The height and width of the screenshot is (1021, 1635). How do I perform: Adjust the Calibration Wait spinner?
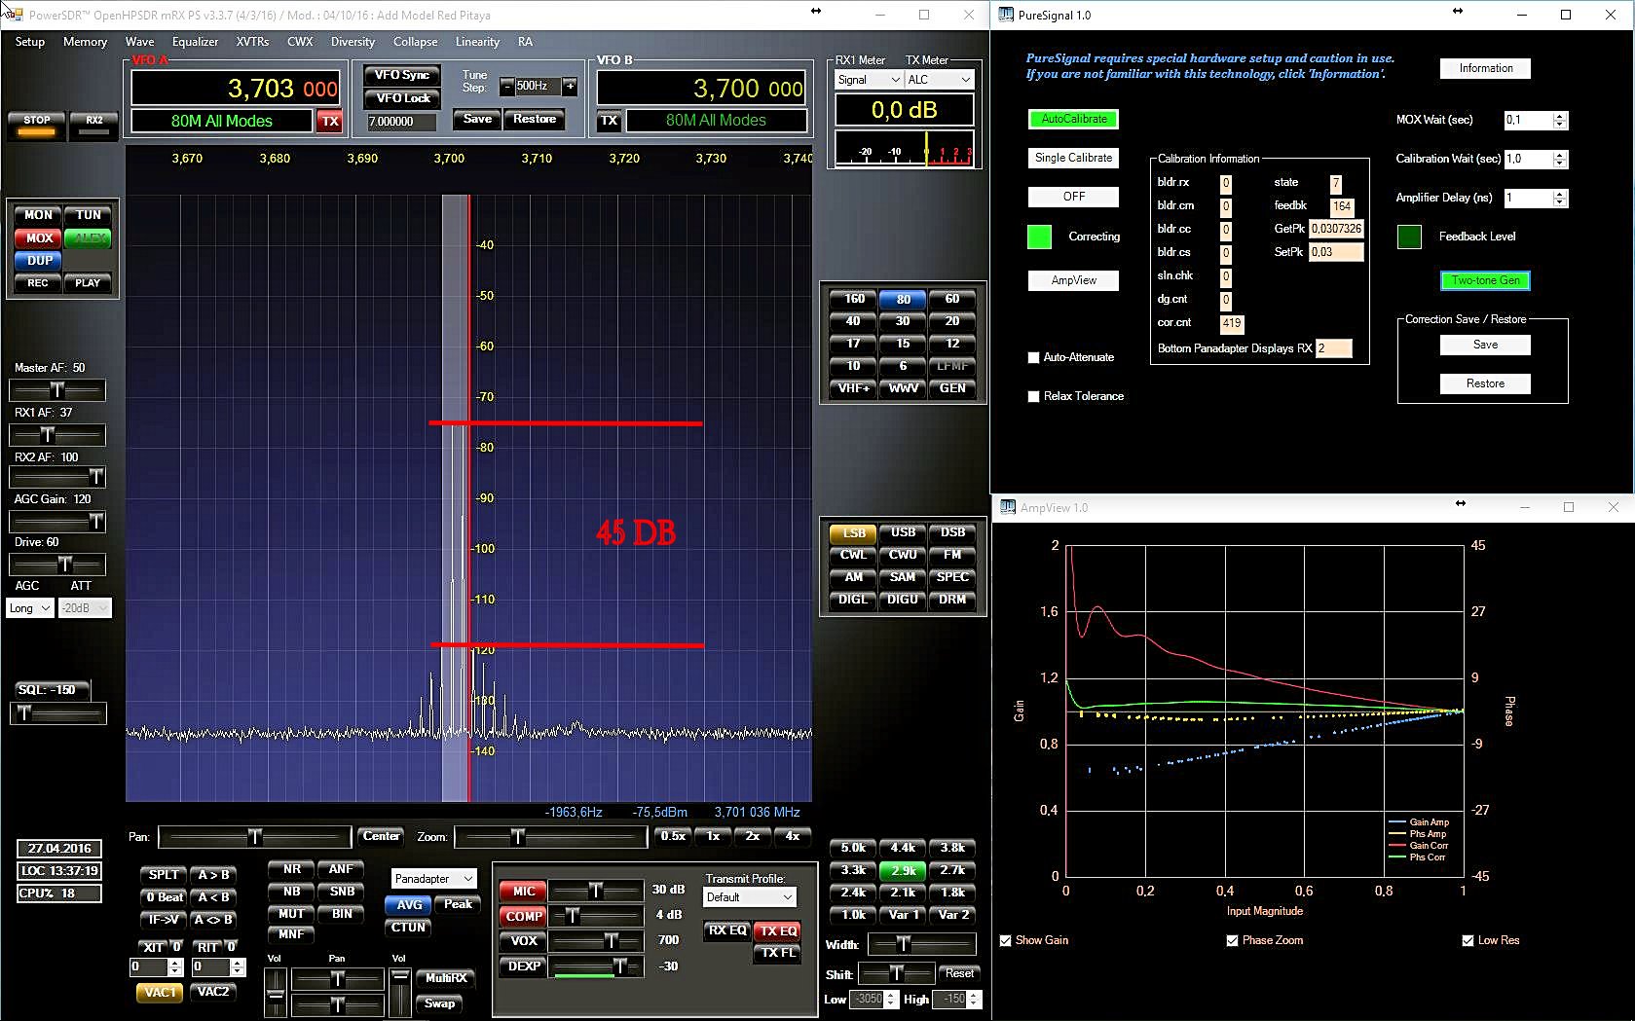click(1560, 159)
